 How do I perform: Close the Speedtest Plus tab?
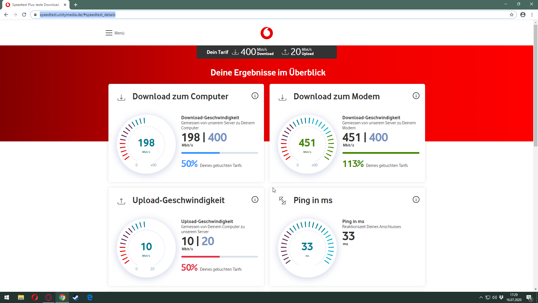tap(65, 5)
